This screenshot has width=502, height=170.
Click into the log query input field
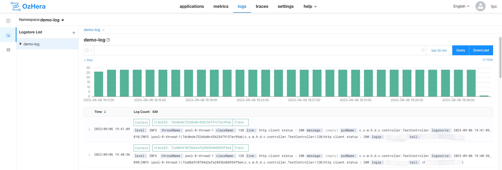click(257, 50)
